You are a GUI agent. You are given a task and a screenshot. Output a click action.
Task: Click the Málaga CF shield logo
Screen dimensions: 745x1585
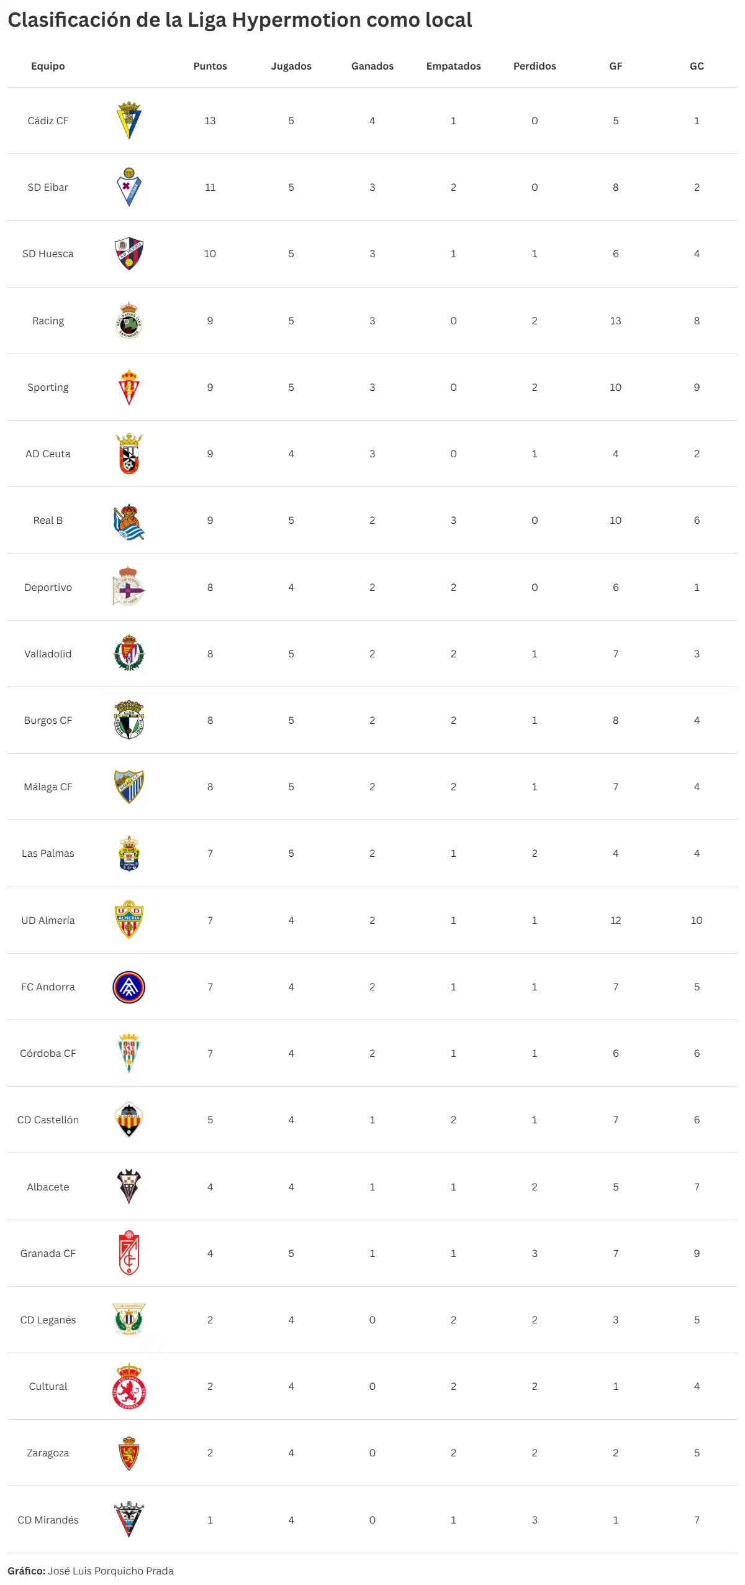click(x=129, y=787)
